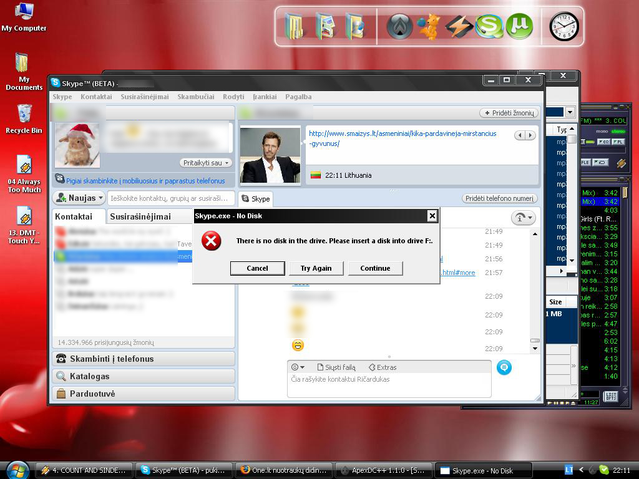Open Extras in the chat toolbar
This screenshot has width=639, height=479.
point(383,367)
